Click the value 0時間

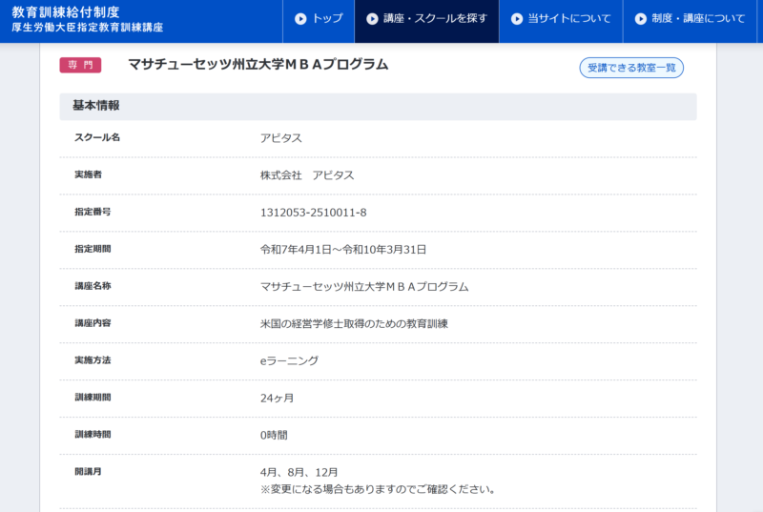pyautogui.click(x=274, y=435)
